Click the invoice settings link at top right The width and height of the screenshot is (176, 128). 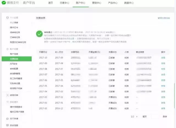click(164, 18)
